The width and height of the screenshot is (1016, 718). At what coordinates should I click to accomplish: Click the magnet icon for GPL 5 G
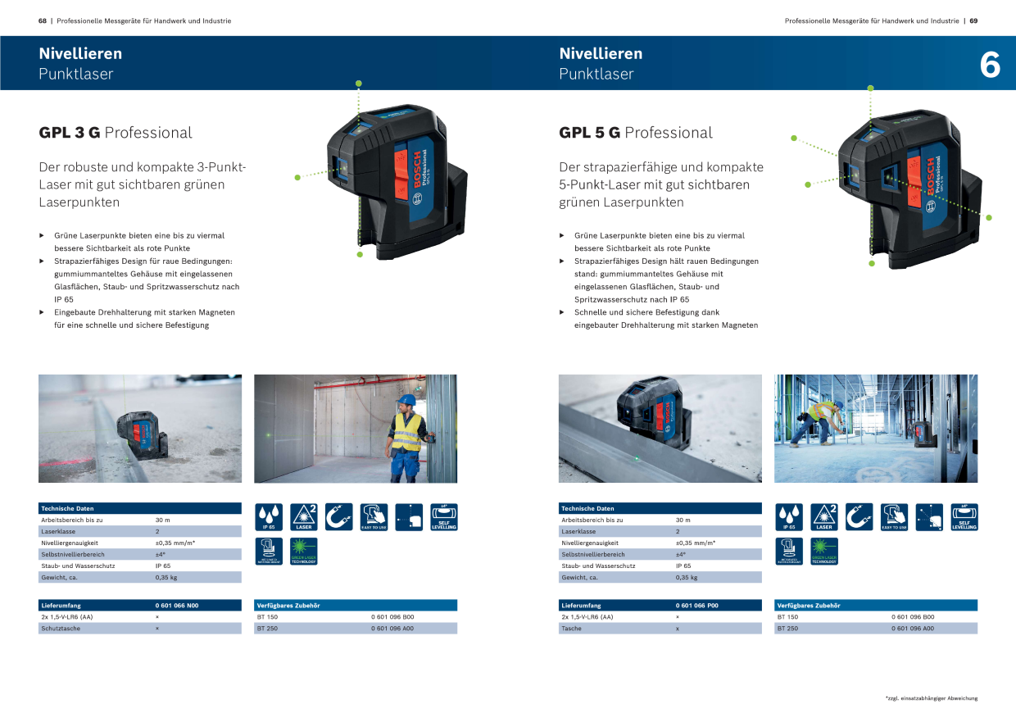pos(860,517)
